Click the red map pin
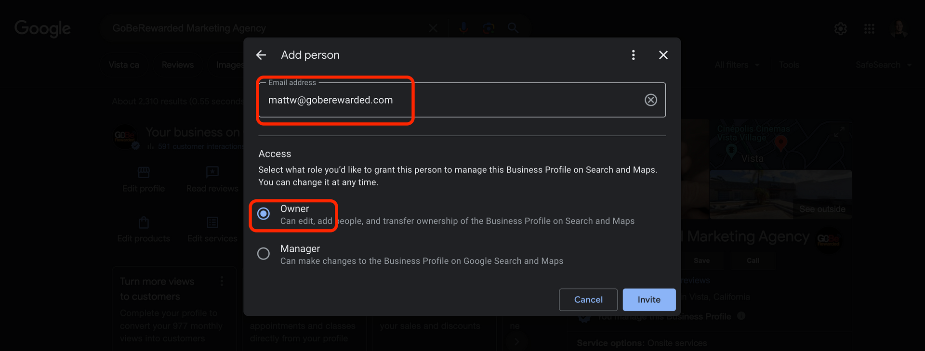The width and height of the screenshot is (925, 351). point(781,143)
